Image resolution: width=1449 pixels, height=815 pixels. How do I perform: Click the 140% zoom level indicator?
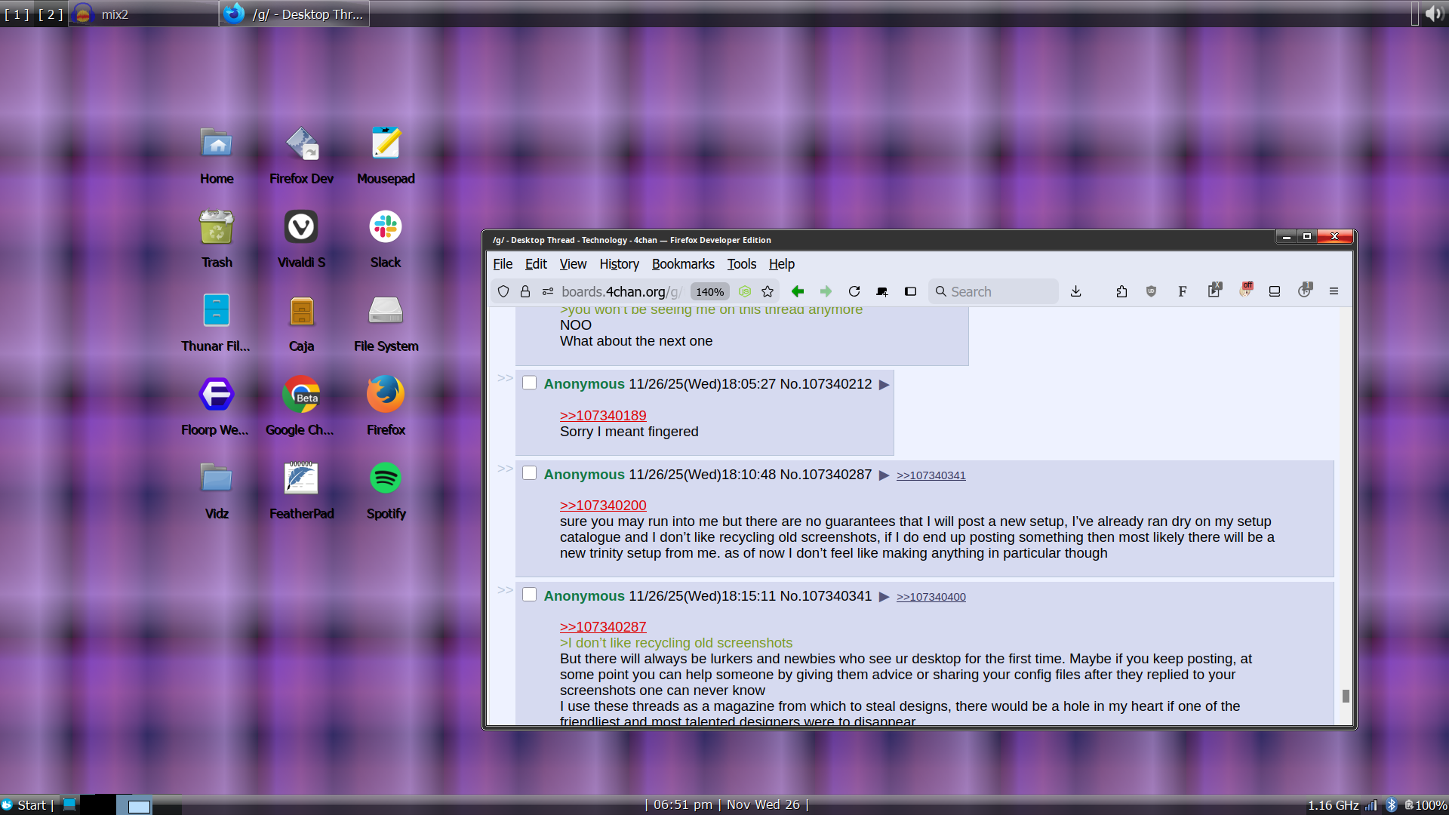[x=709, y=292]
